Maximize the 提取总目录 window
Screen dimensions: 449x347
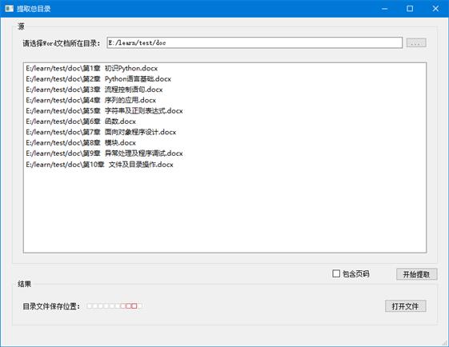(x=410, y=9)
